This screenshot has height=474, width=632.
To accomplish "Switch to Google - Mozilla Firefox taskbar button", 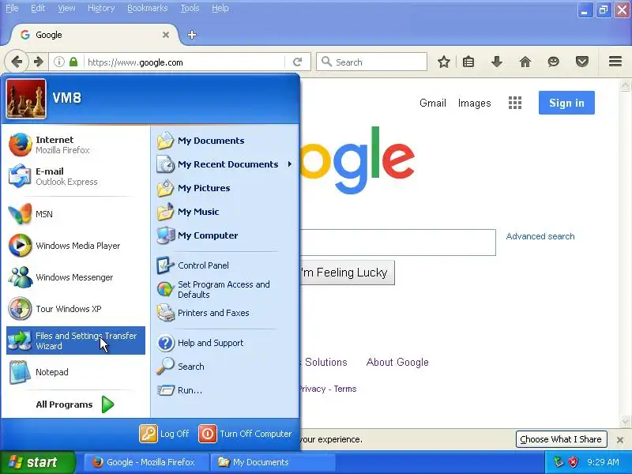I will (146, 462).
